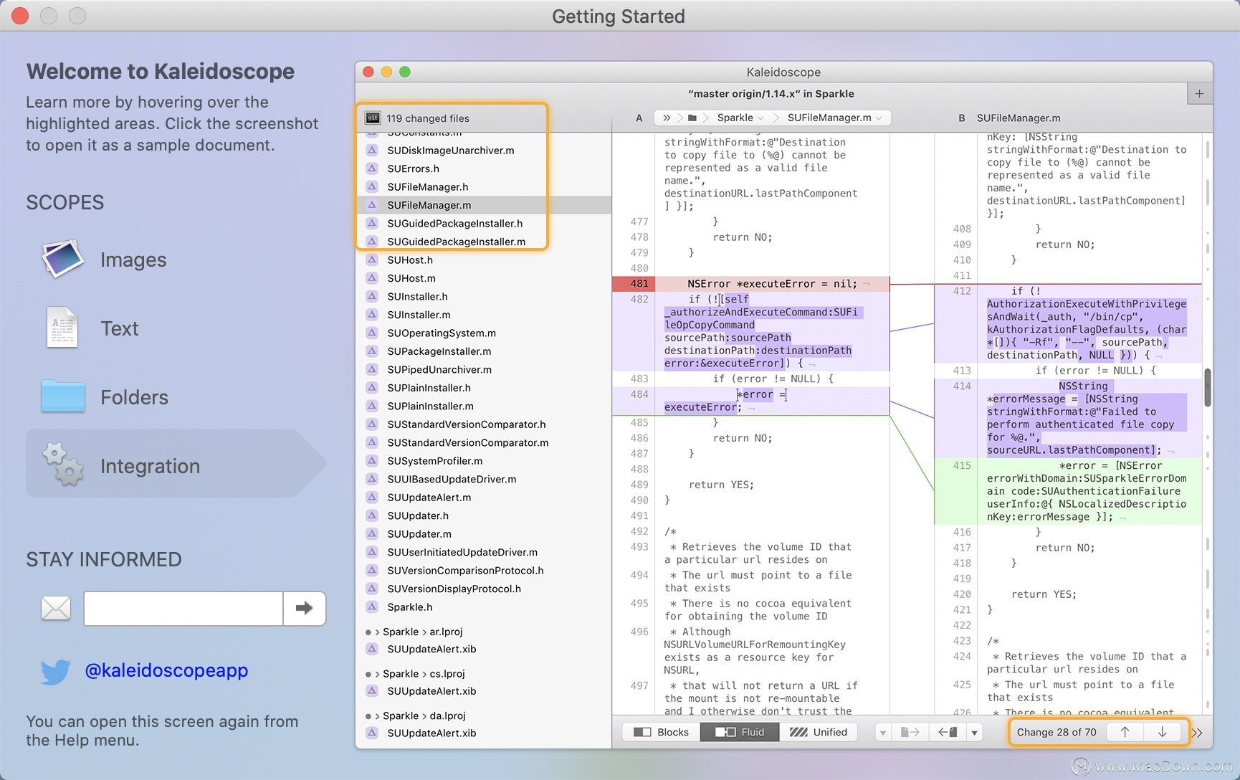The height and width of the screenshot is (780, 1240).
Task: Click the highlighted line number 481
Action: pyautogui.click(x=634, y=283)
